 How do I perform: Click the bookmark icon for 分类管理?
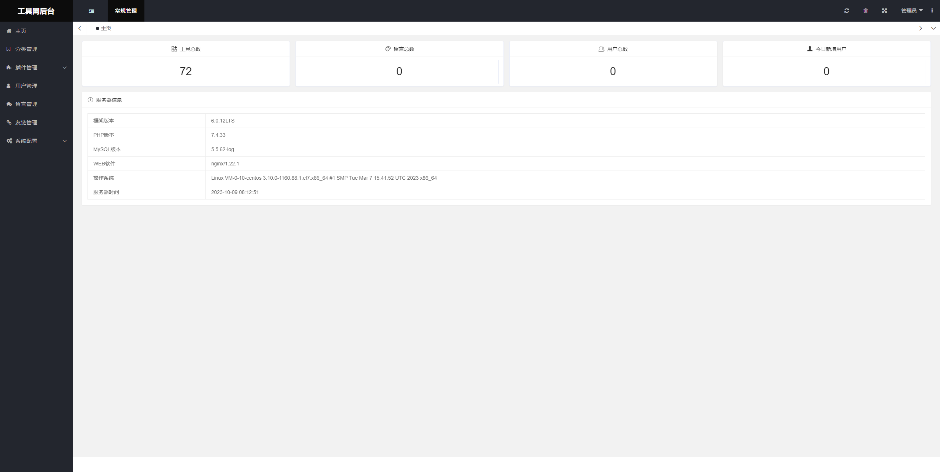(x=8, y=49)
